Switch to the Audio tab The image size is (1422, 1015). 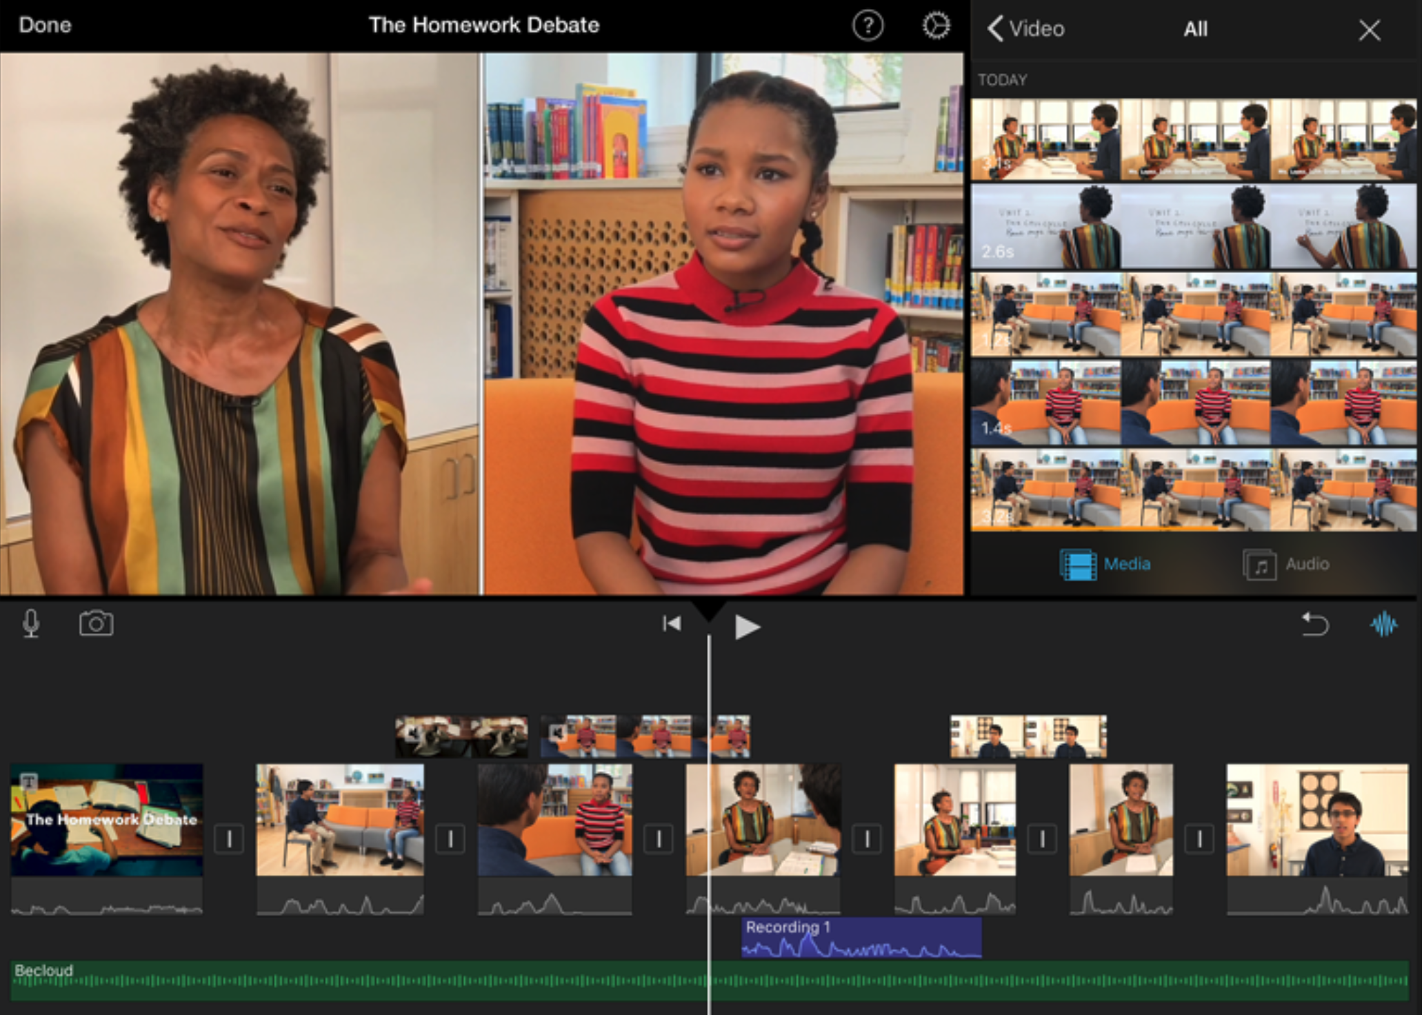coord(1285,564)
